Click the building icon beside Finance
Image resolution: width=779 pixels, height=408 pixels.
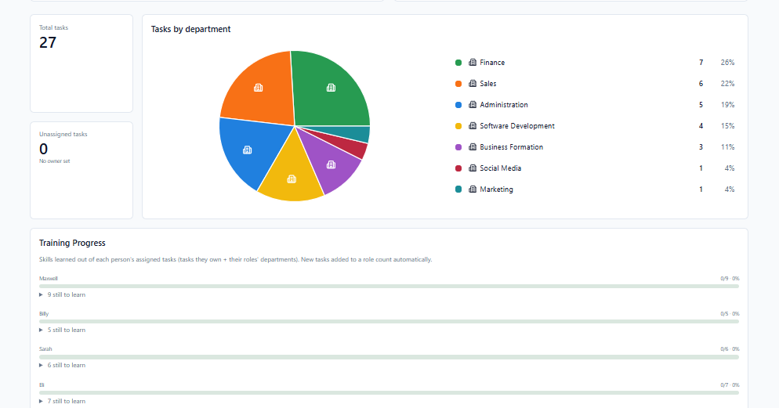[x=473, y=63]
